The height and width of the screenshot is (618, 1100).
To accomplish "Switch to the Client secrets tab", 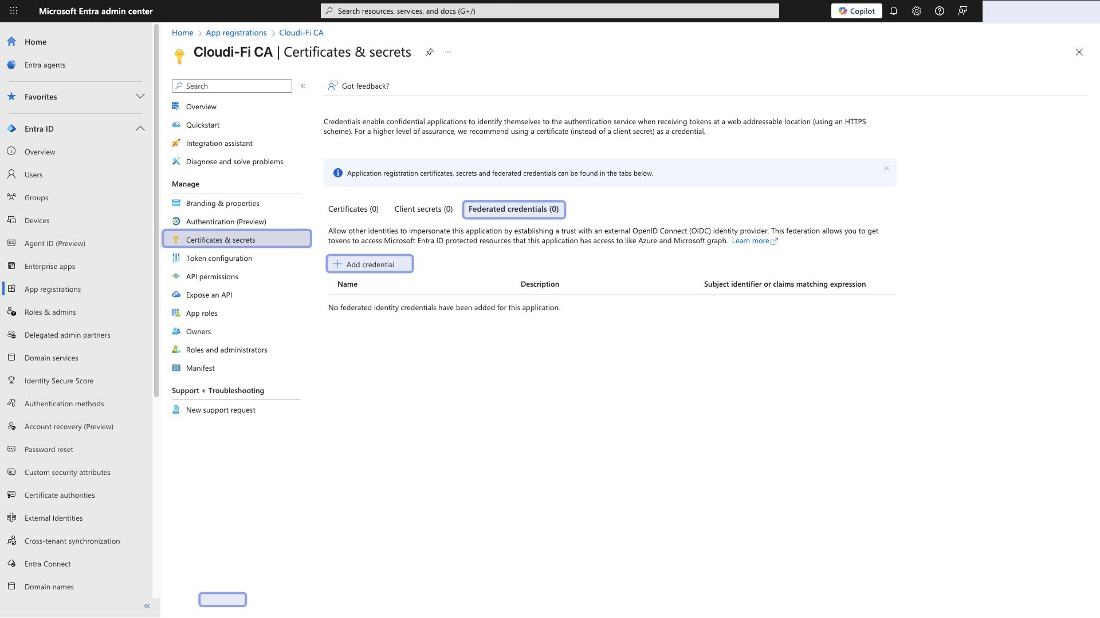I will tap(423, 209).
